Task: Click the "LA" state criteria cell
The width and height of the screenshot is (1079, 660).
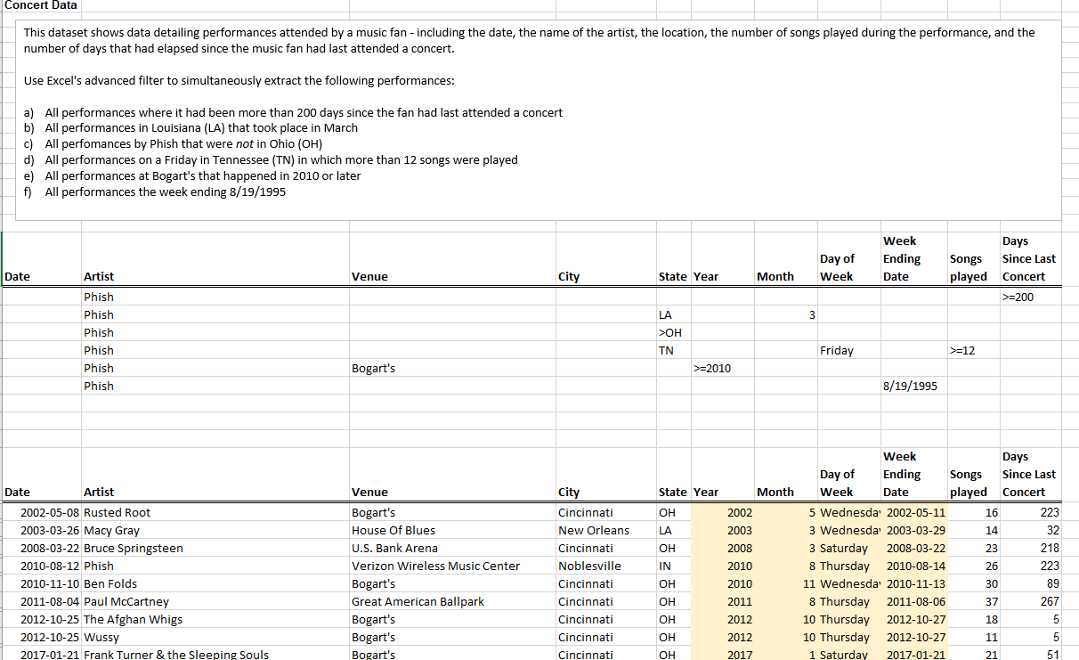Action: tap(666, 314)
